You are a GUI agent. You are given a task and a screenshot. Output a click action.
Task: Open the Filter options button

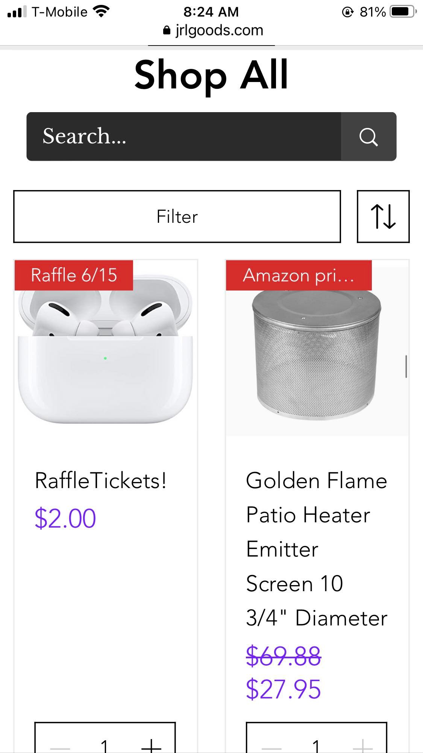click(x=177, y=216)
